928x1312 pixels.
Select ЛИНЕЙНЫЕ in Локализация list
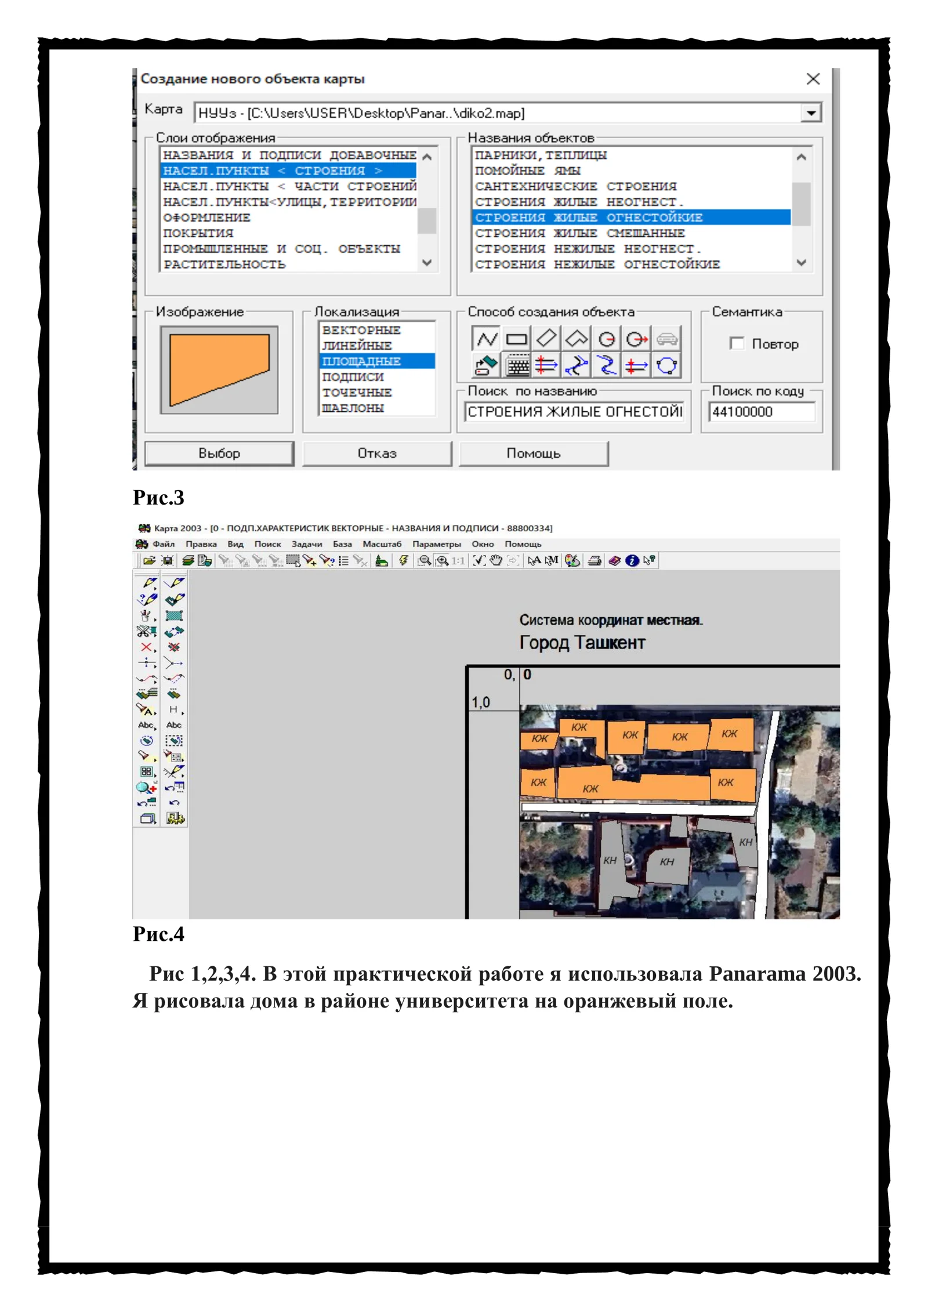coord(377,345)
